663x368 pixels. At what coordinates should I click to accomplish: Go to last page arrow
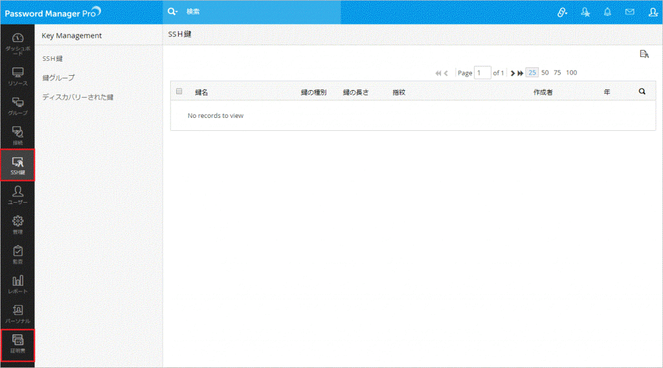520,73
